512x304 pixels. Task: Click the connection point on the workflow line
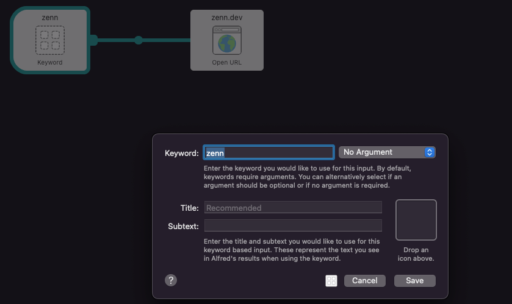[139, 40]
